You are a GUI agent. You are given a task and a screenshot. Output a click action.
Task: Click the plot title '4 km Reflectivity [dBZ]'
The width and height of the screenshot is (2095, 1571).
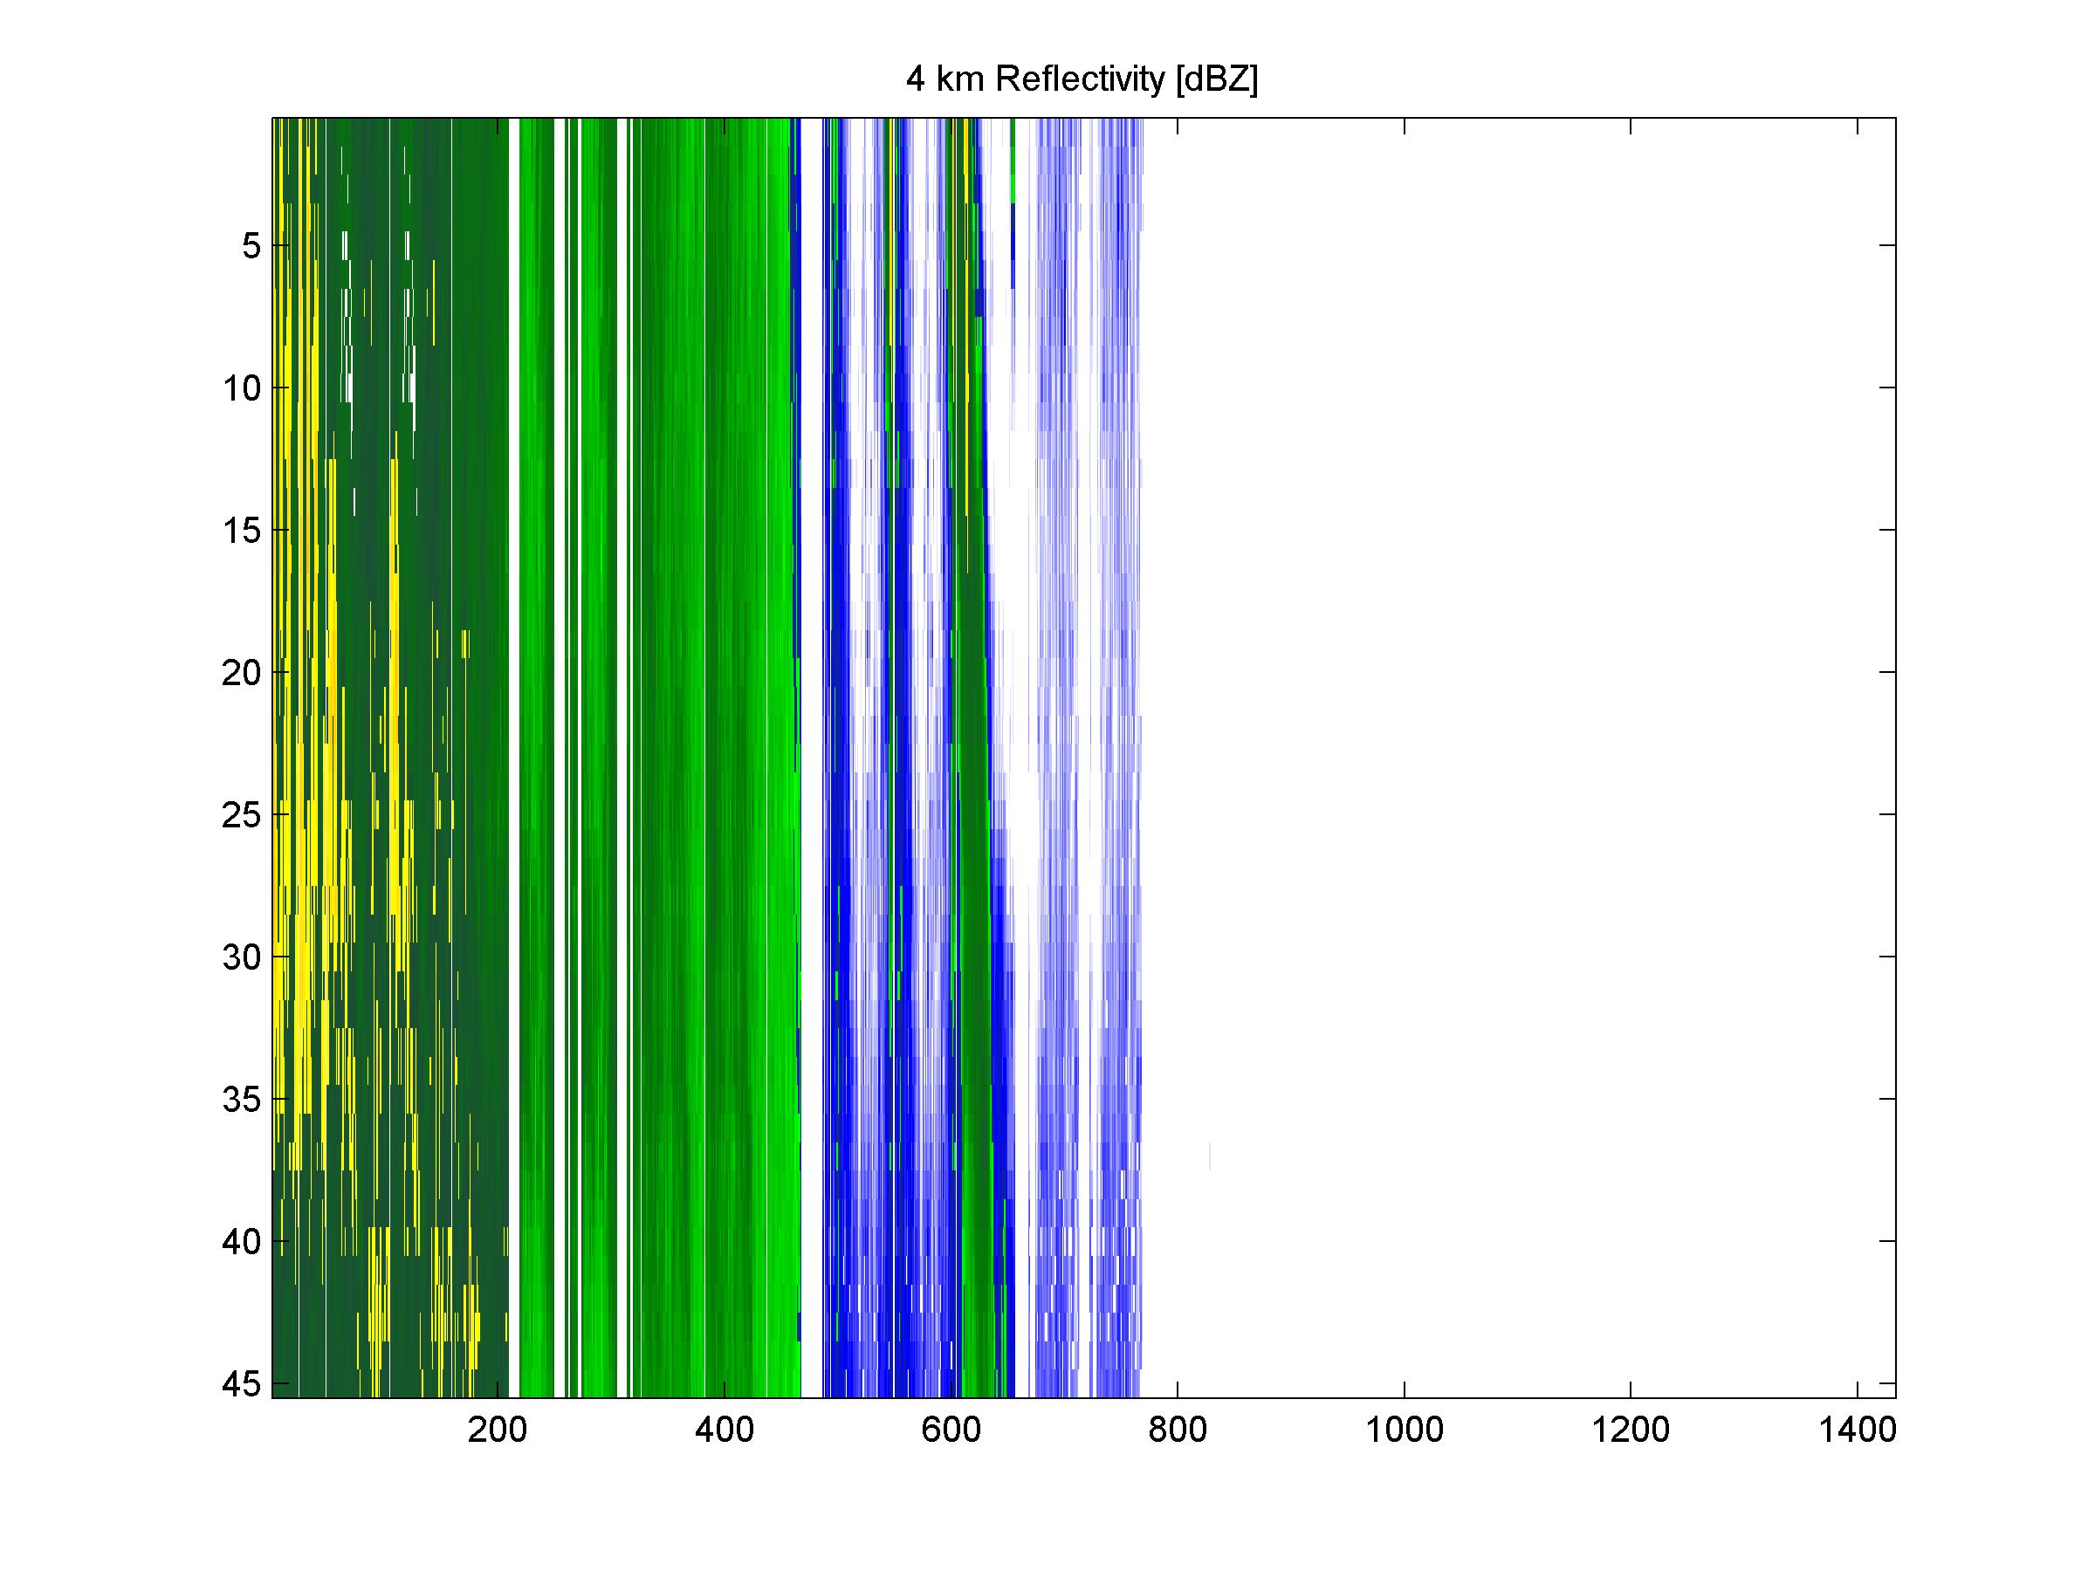(1082, 80)
